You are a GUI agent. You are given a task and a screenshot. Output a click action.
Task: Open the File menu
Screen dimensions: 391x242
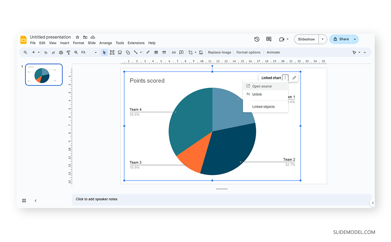click(33, 43)
